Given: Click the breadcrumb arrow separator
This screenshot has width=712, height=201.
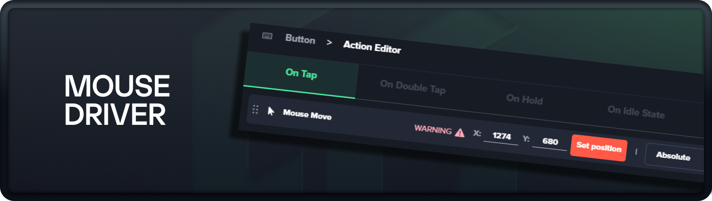Looking at the screenshot, I should tap(329, 42).
